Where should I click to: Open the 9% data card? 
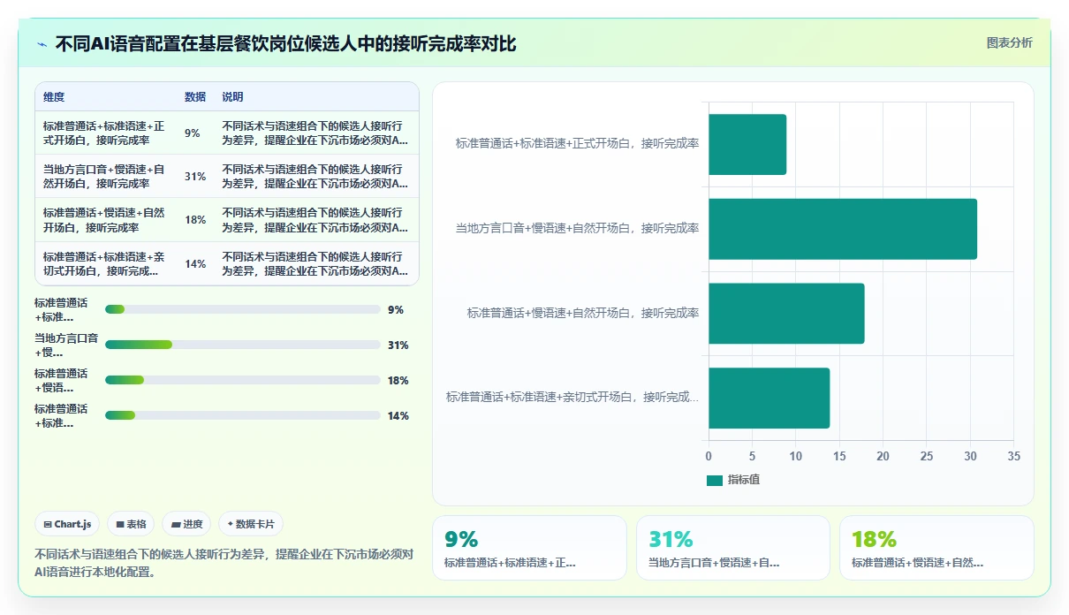click(x=529, y=548)
